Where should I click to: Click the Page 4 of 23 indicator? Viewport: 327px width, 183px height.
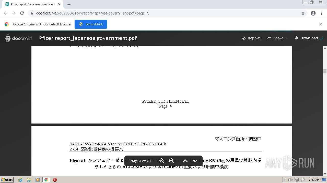click(140, 161)
